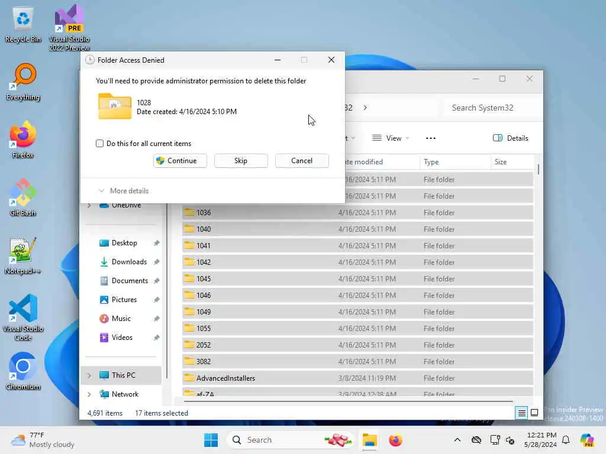Launch Firefox from the desktop
Viewport: 606px width, 454px height.
click(23, 140)
